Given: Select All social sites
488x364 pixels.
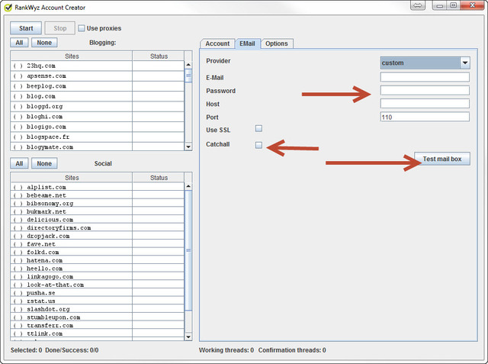Looking at the screenshot, I should [x=19, y=163].
